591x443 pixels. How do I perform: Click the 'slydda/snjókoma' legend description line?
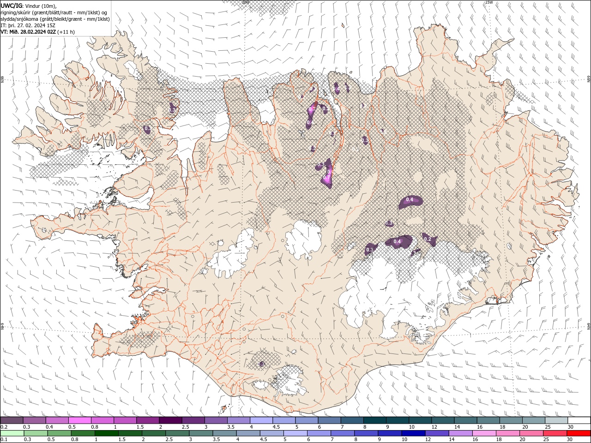[x=55, y=19]
